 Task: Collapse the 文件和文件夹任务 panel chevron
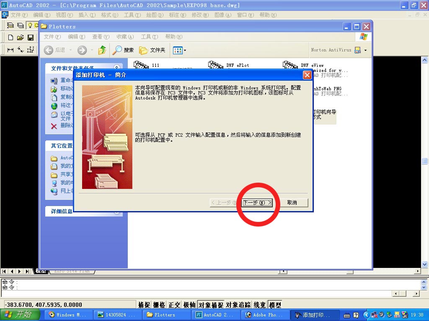coord(117,67)
